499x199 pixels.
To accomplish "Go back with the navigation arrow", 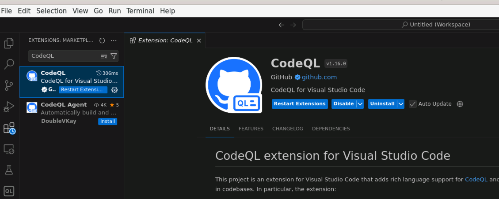I will (x=282, y=25).
